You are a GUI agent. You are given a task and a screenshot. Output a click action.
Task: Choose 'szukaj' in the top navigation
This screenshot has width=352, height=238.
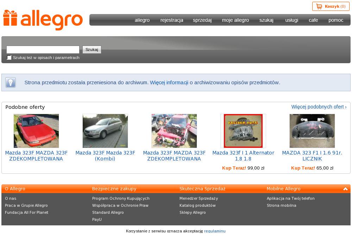[266, 20]
